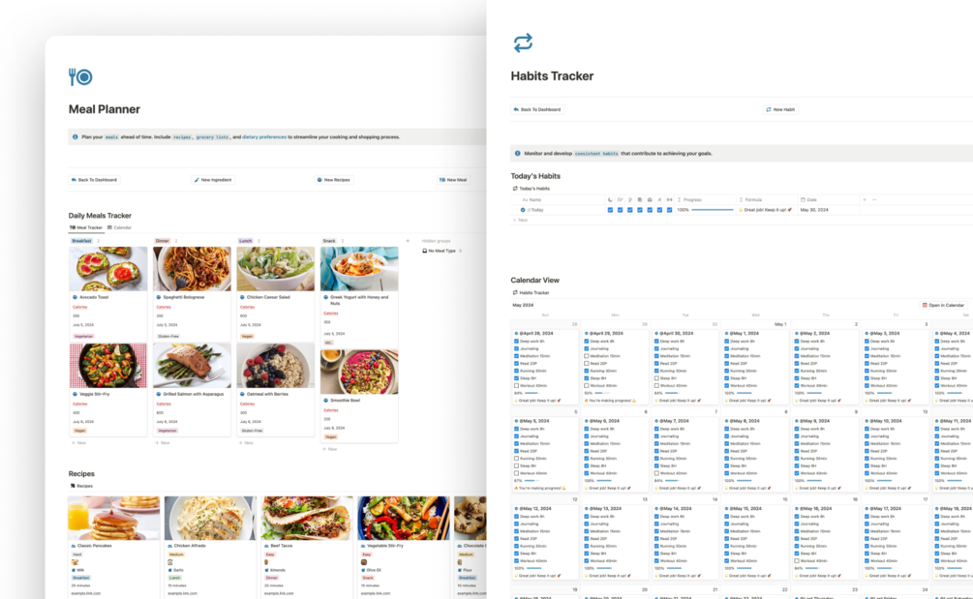The width and height of the screenshot is (973, 599).
Task: Click the document habit column header icon
Action: pyautogui.click(x=640, y=199)
